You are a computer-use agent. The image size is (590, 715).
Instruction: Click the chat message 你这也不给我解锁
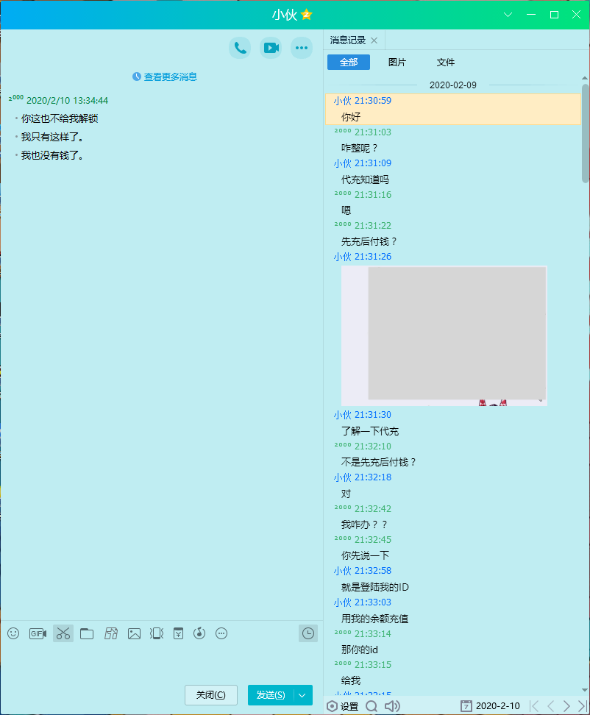pos(60,118)
